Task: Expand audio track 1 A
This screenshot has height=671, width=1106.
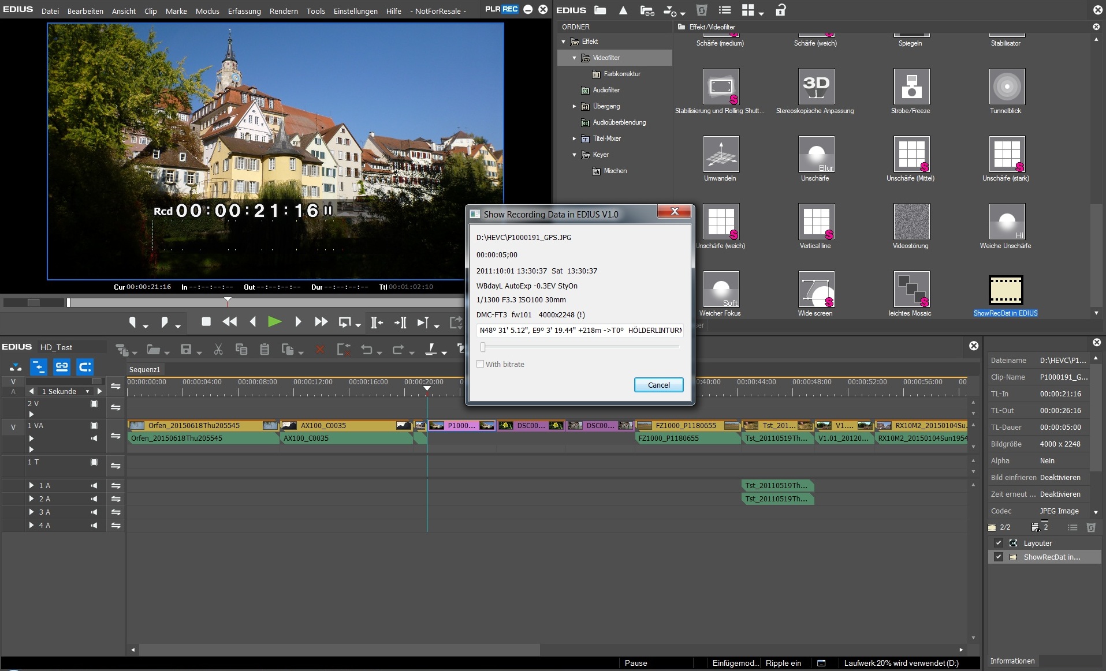Action: coord(31,486)
